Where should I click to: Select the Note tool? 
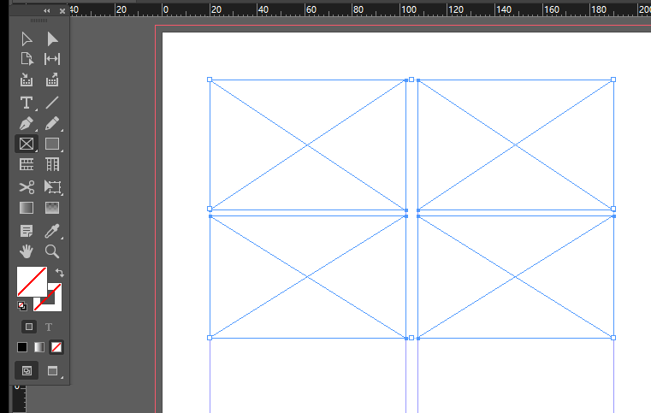27,231
